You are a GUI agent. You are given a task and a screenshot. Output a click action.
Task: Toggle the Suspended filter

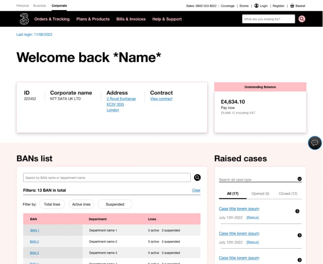point(115,204)
